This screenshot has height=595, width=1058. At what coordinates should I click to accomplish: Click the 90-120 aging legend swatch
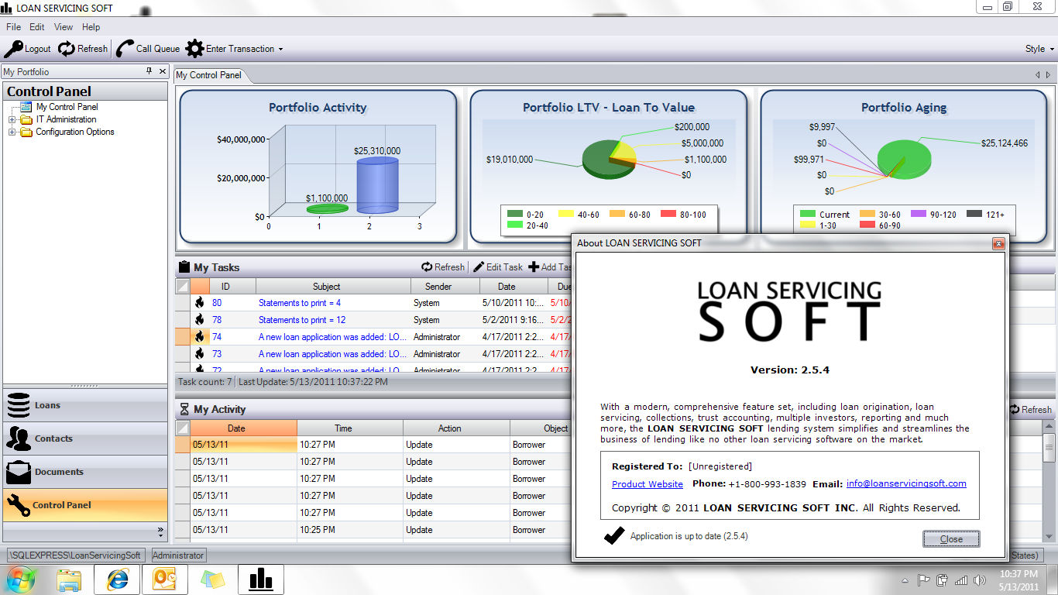[x=919, y=214]
